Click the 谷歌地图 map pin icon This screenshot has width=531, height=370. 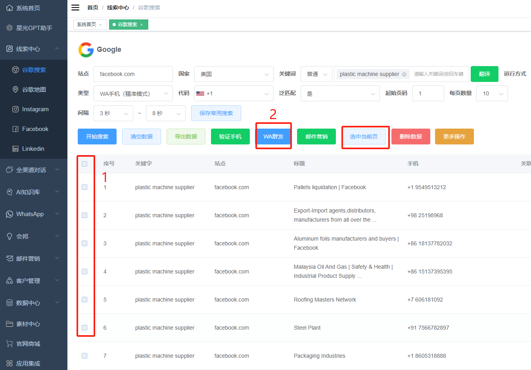point(15,89)
